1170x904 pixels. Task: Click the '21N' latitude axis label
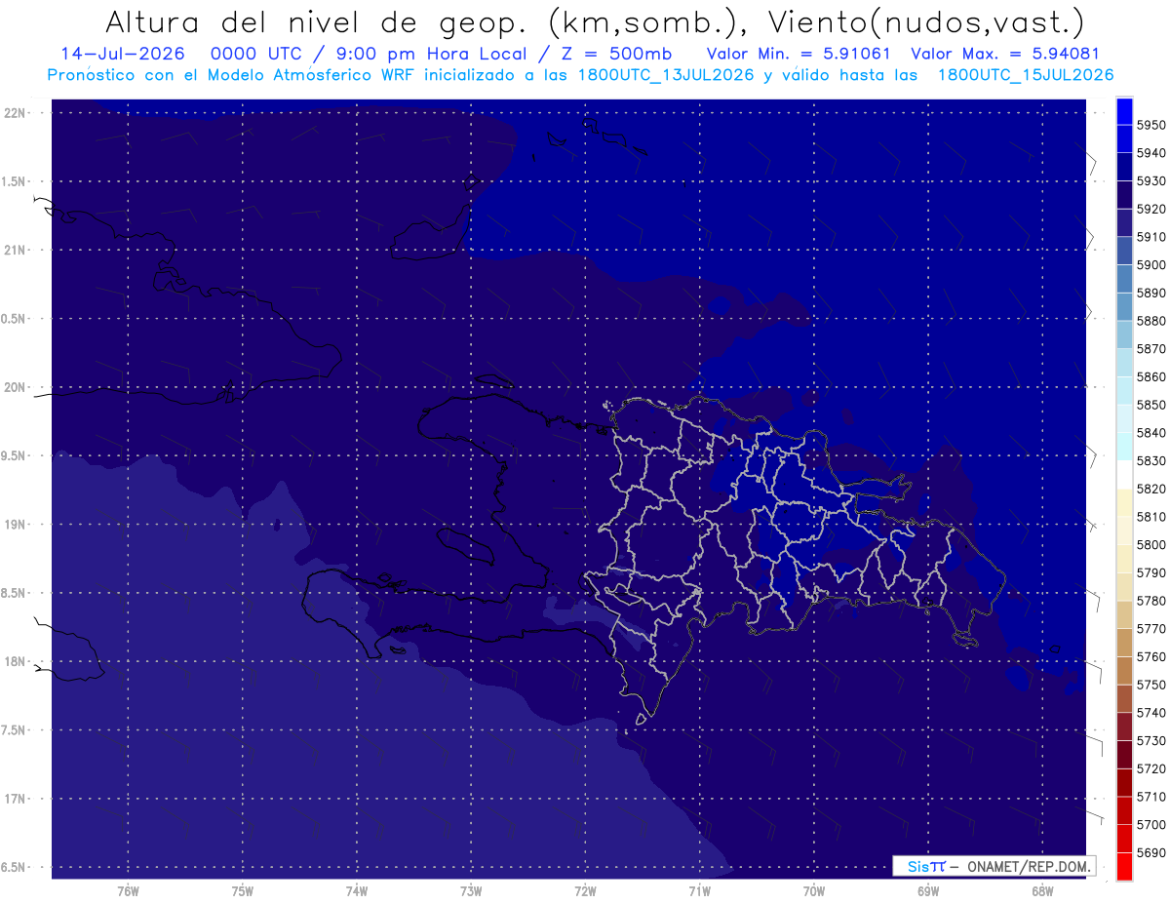pos(15,250)
